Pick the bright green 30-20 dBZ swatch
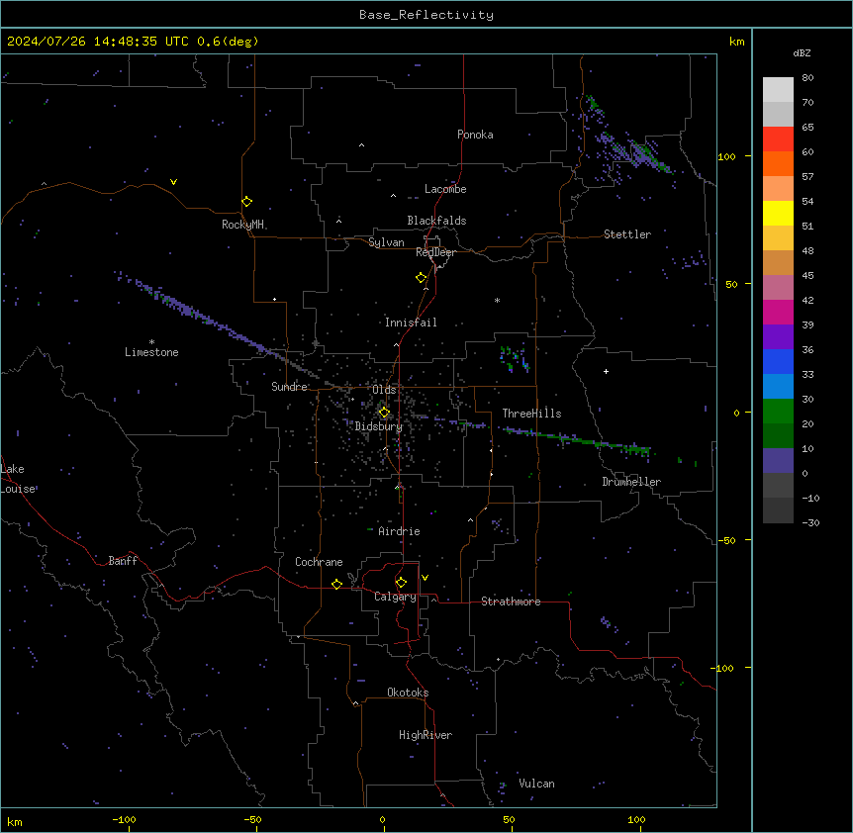The height and width of the screenshot is (833, 853). [x=778, y=412]
